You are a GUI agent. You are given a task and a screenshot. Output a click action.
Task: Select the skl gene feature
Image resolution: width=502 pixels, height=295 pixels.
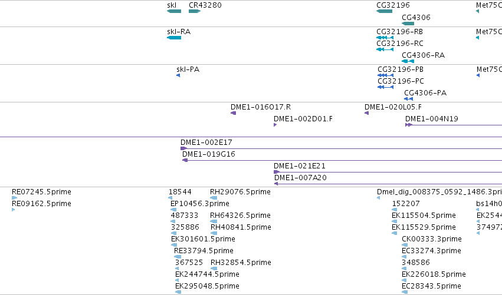click(174, 11)
